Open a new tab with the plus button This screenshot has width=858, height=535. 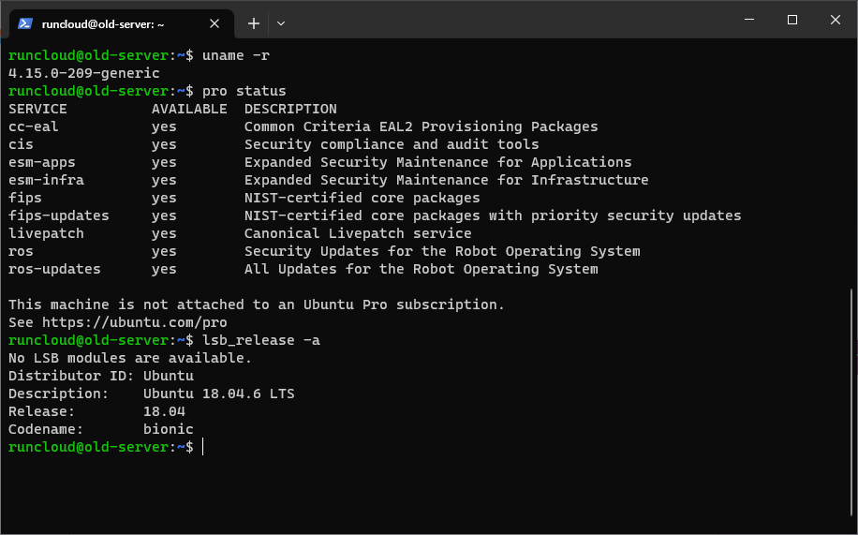(x=253, y=23)
